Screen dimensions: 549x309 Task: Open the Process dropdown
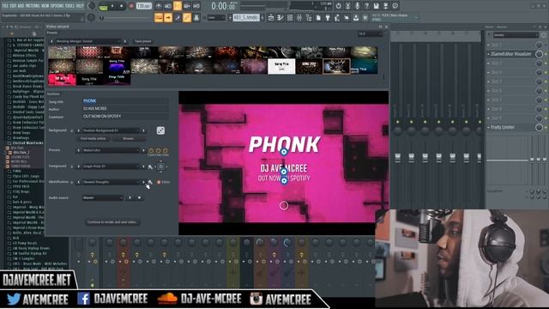[x=111, y=150]
